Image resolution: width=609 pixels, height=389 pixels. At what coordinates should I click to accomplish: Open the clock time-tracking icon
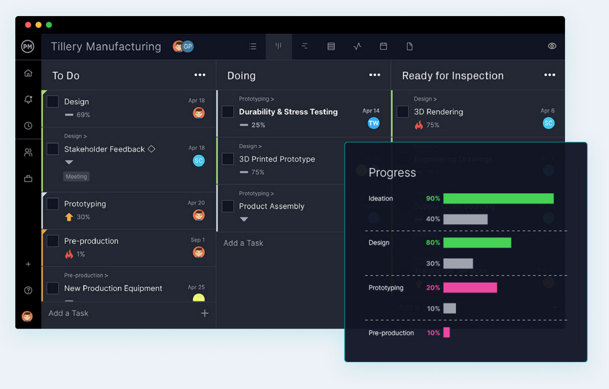coord(28,126)
